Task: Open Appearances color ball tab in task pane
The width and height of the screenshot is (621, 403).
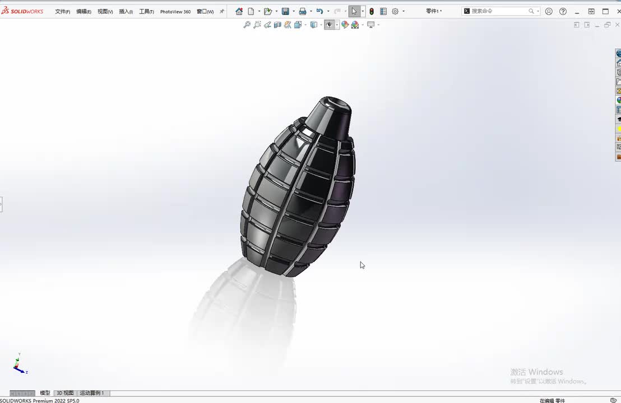Action: pos(618,100)
